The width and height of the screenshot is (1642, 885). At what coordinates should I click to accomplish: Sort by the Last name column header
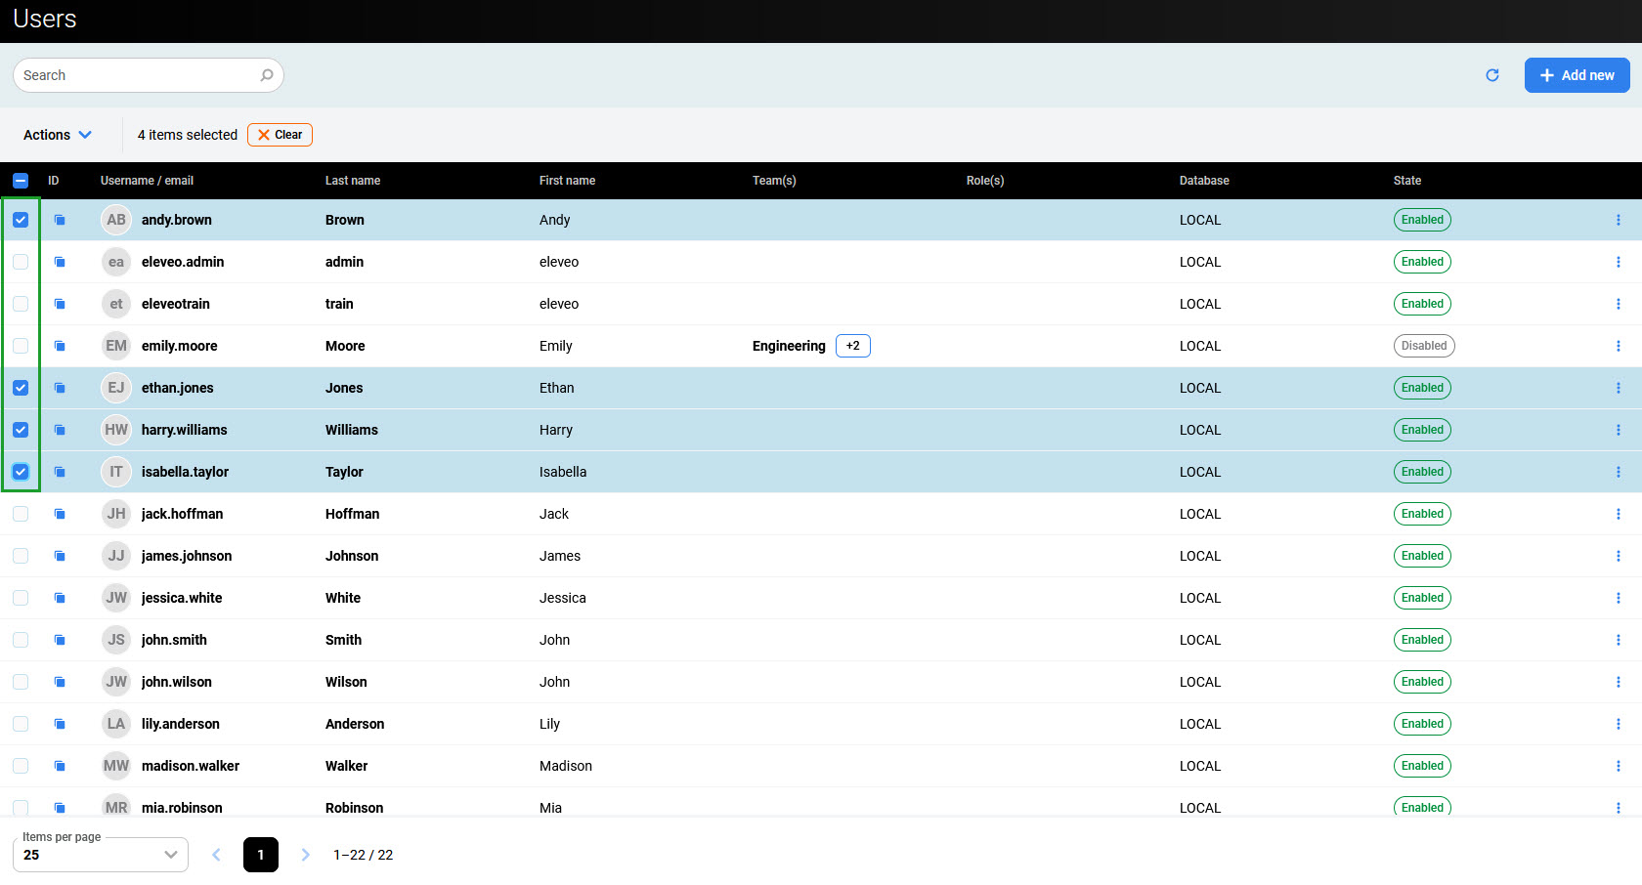[353, 181]
